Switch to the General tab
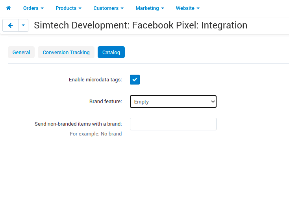 point(21,52)
